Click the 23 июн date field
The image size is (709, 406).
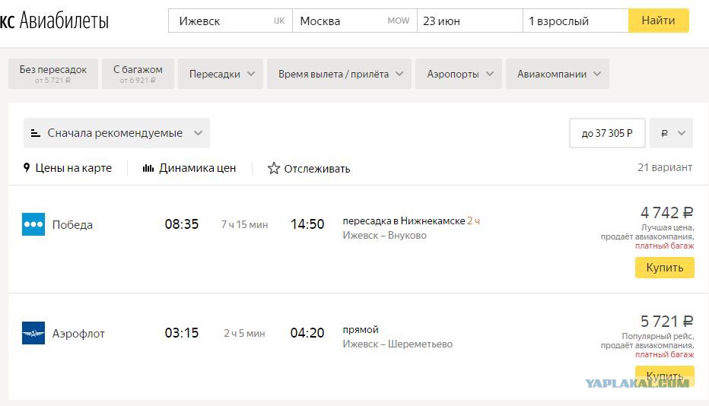pyautogui.click(x=470, y=21)
